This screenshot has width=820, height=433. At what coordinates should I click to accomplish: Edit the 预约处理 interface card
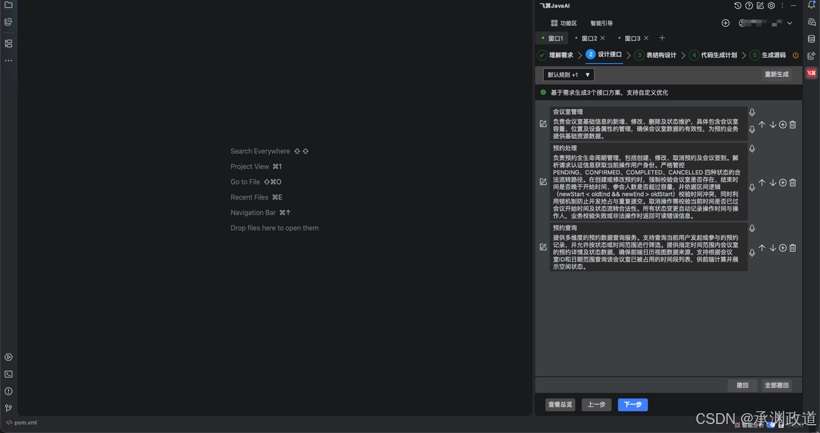[x=543, y=182]
